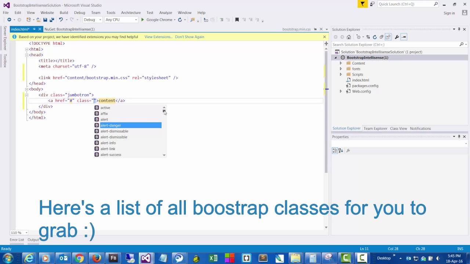Toggle auto-hide pin on Properties panel
470x264 pixels.
459,136
